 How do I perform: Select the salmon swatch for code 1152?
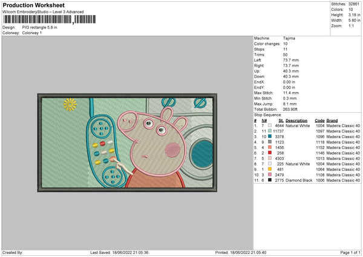(270, 147)
